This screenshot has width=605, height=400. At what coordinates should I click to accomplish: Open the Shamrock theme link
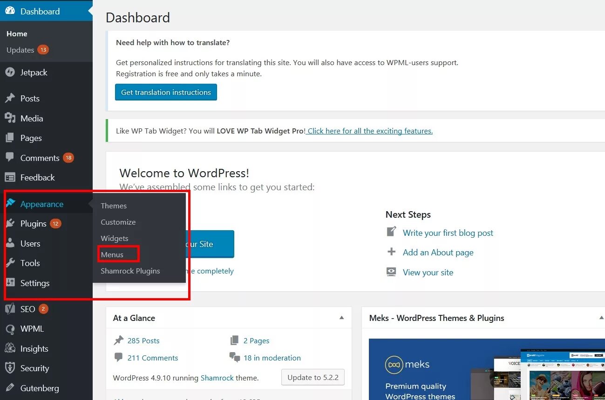pyautogui.click(x=217, y=378)
